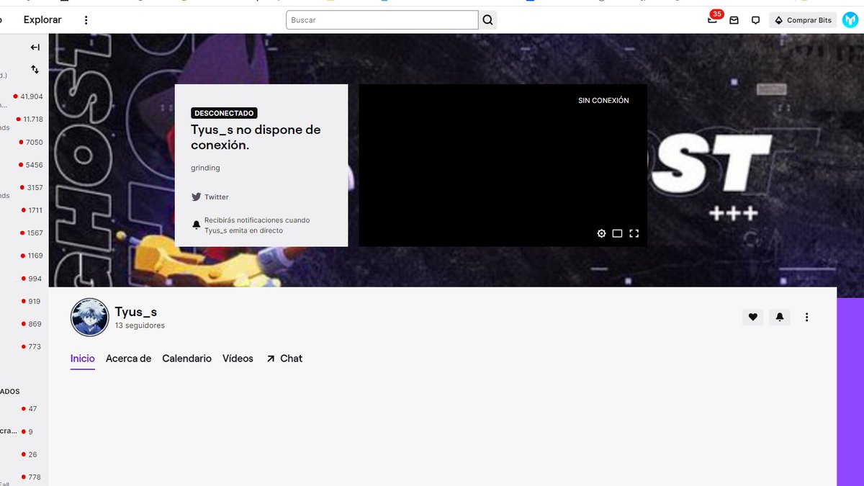Image resolution: width=864 pixels, height=486 pixels.
Task: Open the whispers envelope icon
Action: [x=734, y=20]
